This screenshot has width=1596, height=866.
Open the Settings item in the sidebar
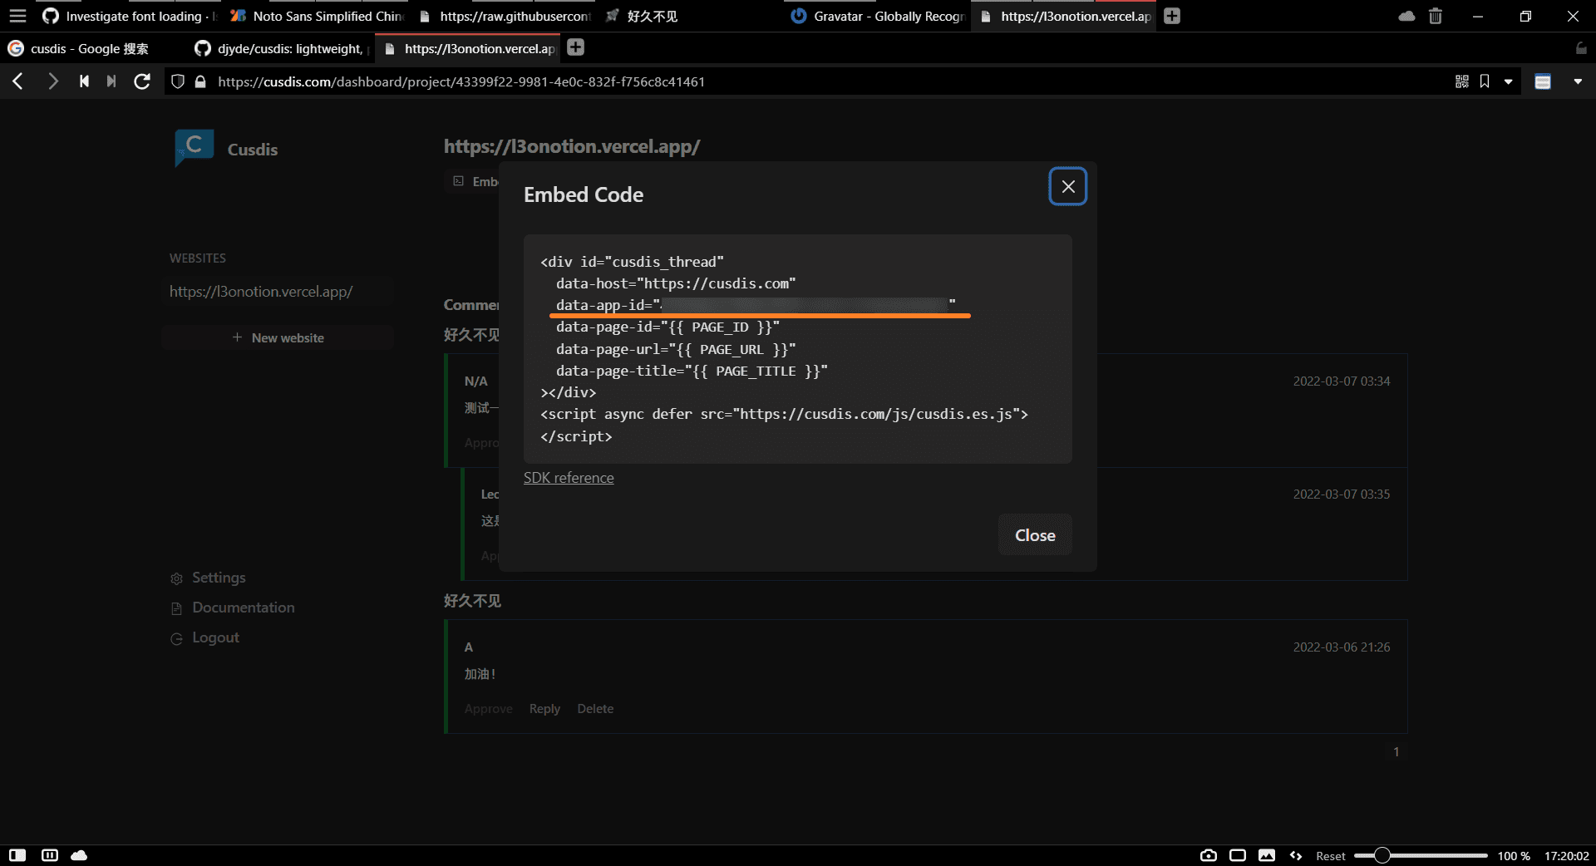209,578
